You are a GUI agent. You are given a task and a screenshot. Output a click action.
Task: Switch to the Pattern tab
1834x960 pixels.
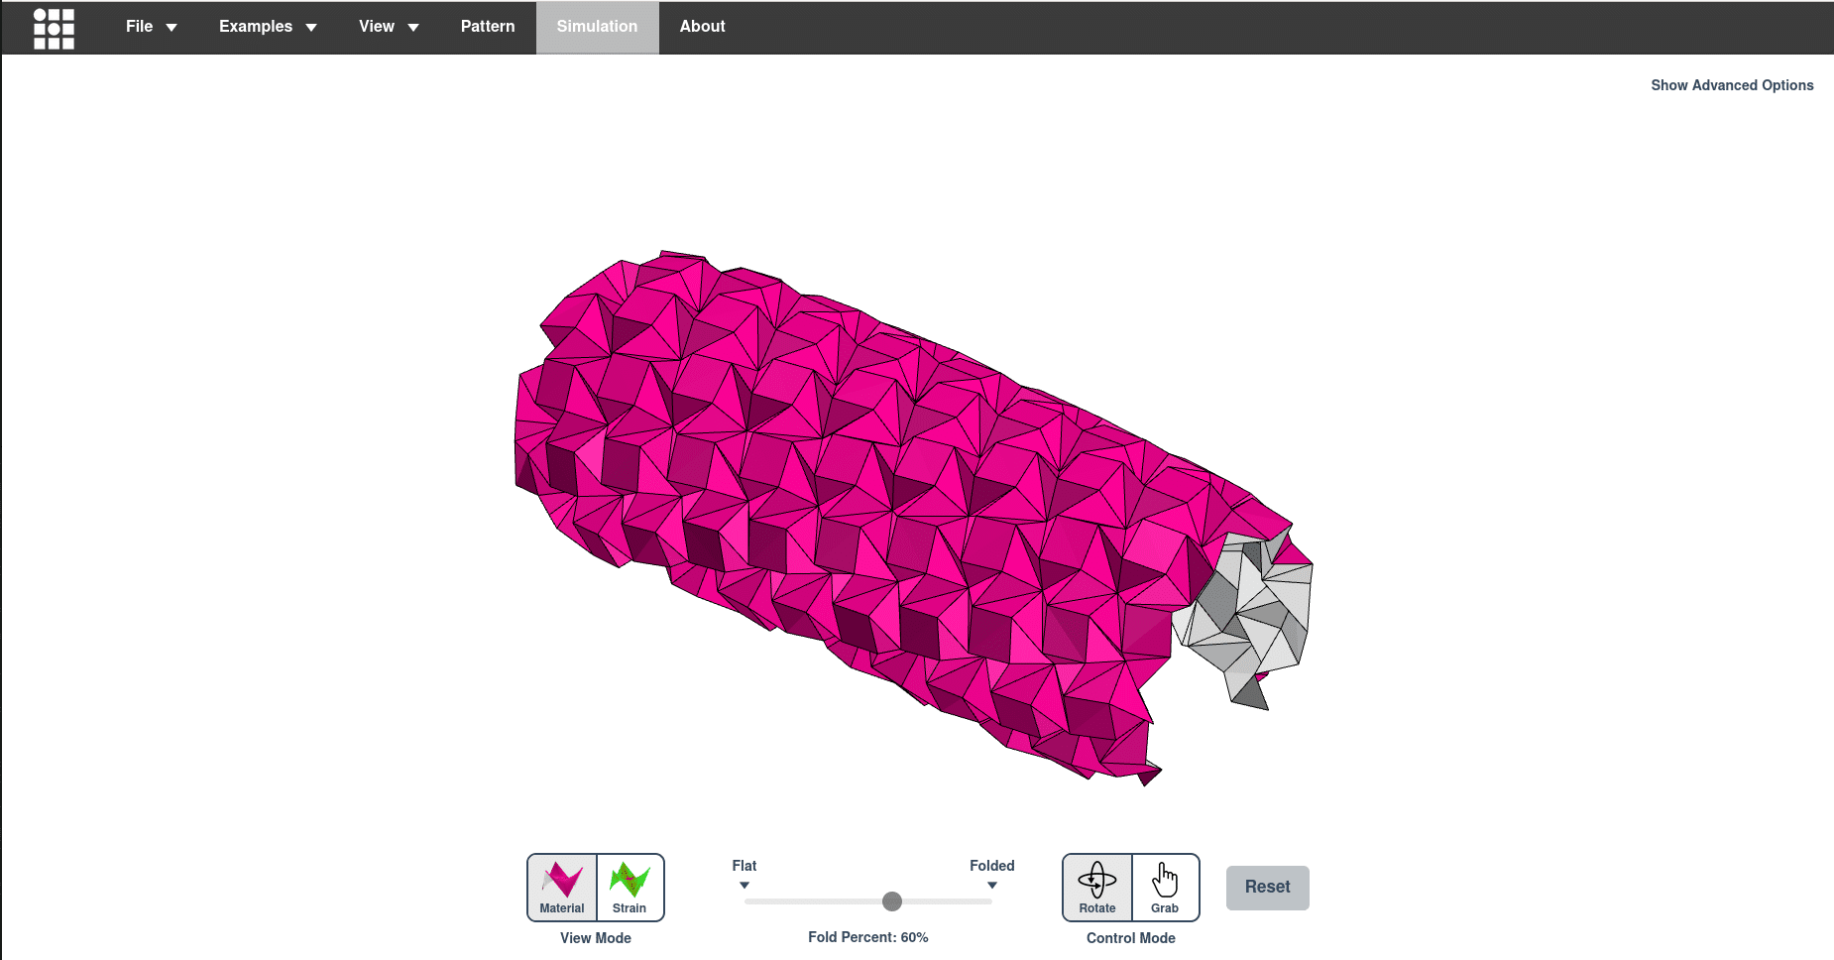point(488,27)
